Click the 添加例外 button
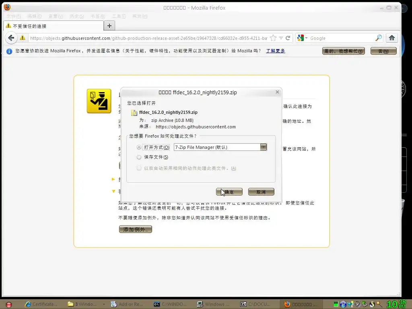Screen dimensions: 412x309 click(x=136, y=229)
